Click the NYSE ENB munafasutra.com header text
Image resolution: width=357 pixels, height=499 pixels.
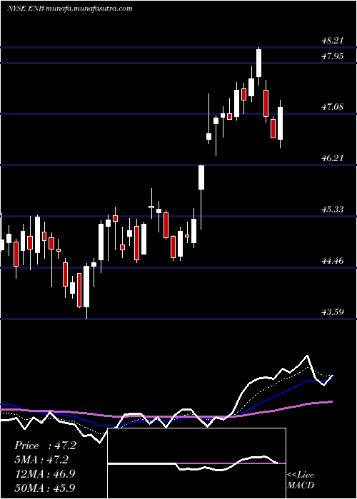[x=69, y=9]
